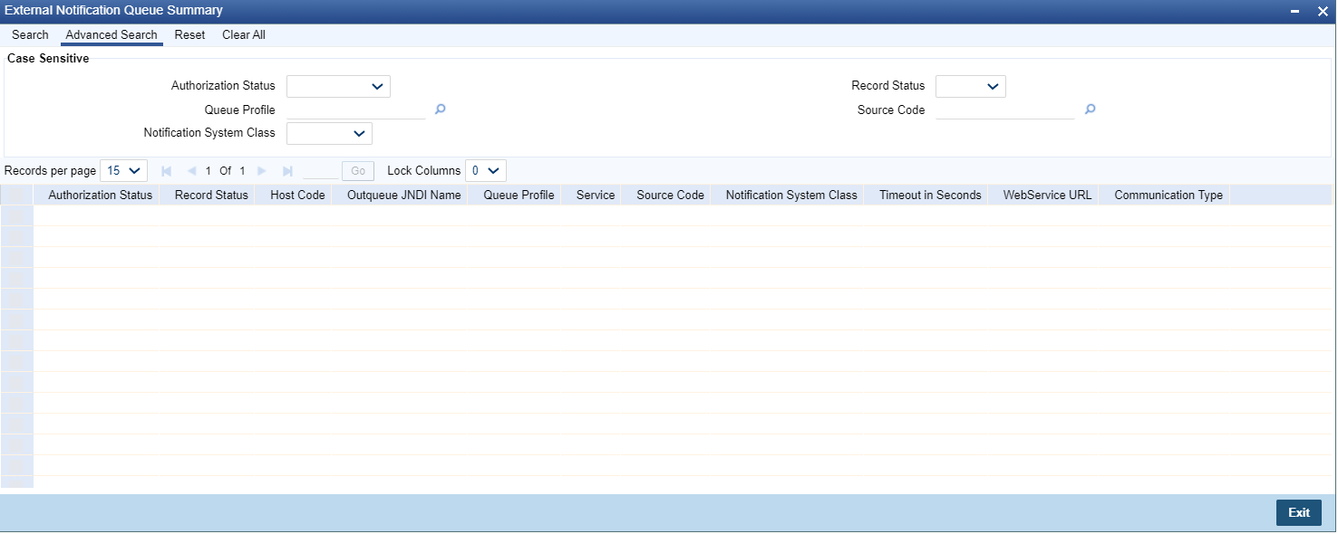Go to next page arrow
The width and height of the screenshot is (1338, 534).
pyautogui.click(x=262, y=170)
